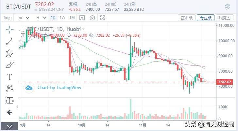Image resolution: width=238 pixels, height=131 pixels.
Task: Select the 1W timeframe button
Action: [62, 18]
